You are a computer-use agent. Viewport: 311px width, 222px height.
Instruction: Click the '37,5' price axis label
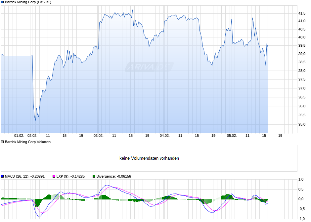pos(302,80)
